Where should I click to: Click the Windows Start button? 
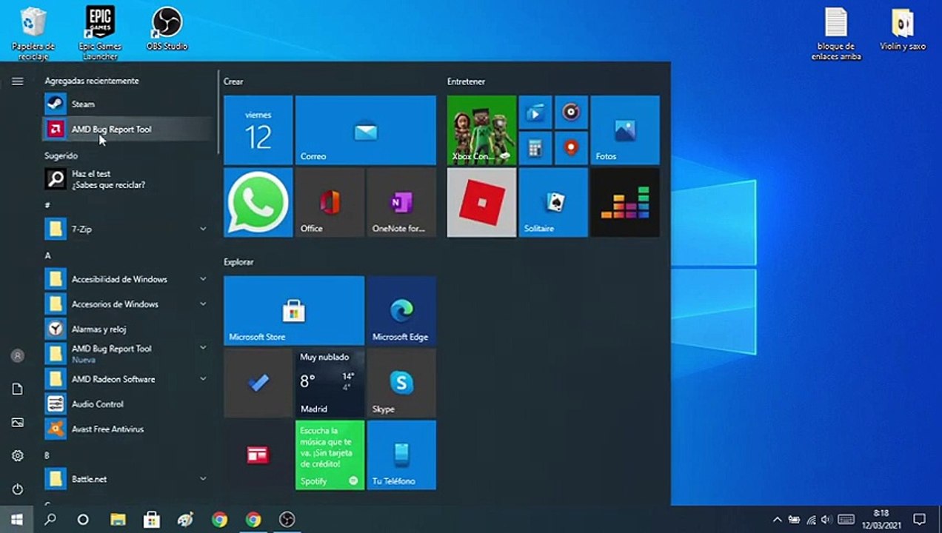[16, 520]
